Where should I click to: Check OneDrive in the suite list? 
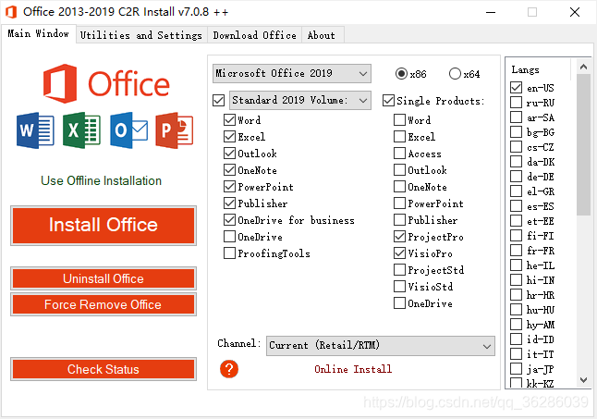[229, 237]
